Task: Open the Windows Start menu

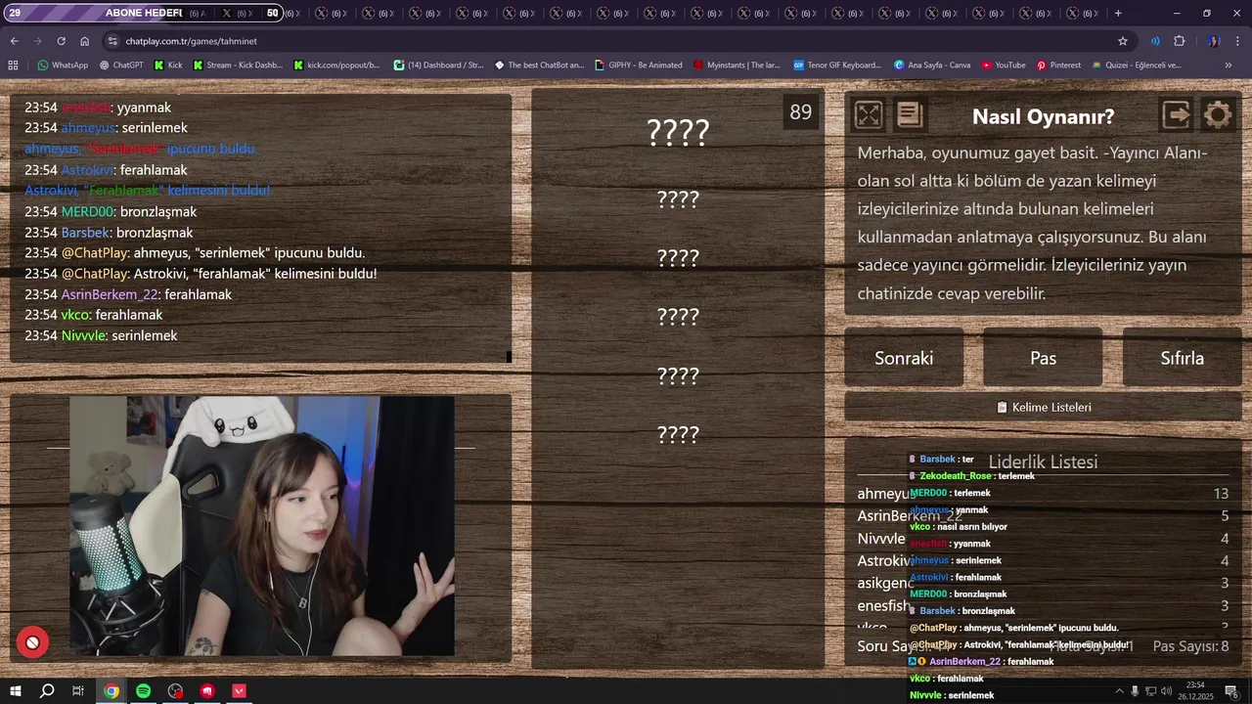Action: 16,691
